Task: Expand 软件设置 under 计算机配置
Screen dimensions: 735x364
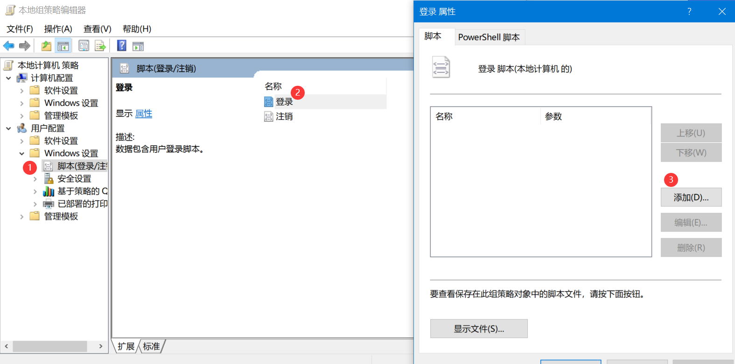Action: tap(21, 90)
